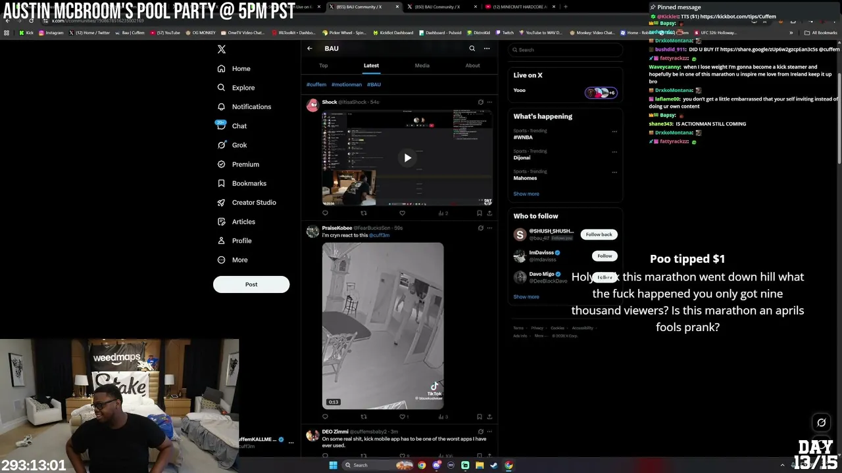Reply to Shock's post

point(325,213)
